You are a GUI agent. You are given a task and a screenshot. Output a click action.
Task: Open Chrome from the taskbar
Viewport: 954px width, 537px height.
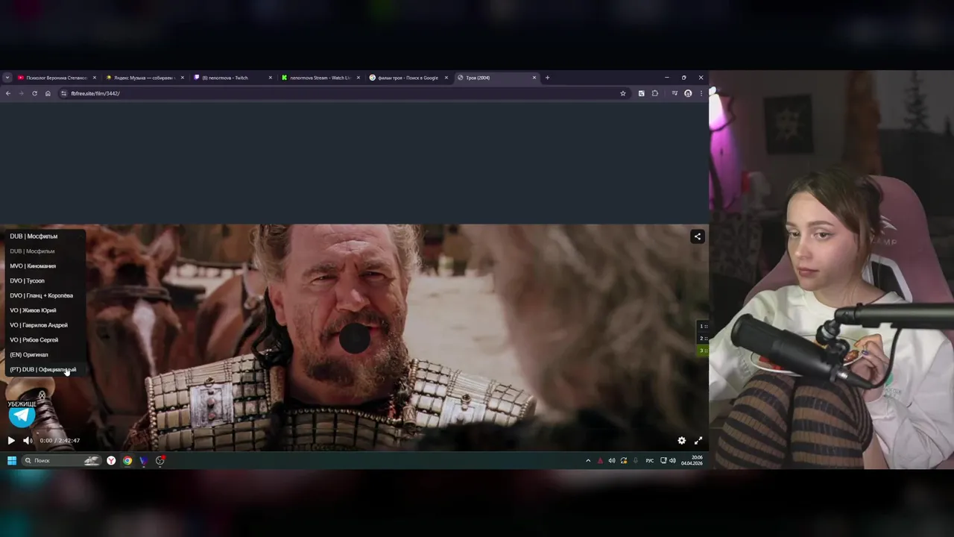point(127,461)
